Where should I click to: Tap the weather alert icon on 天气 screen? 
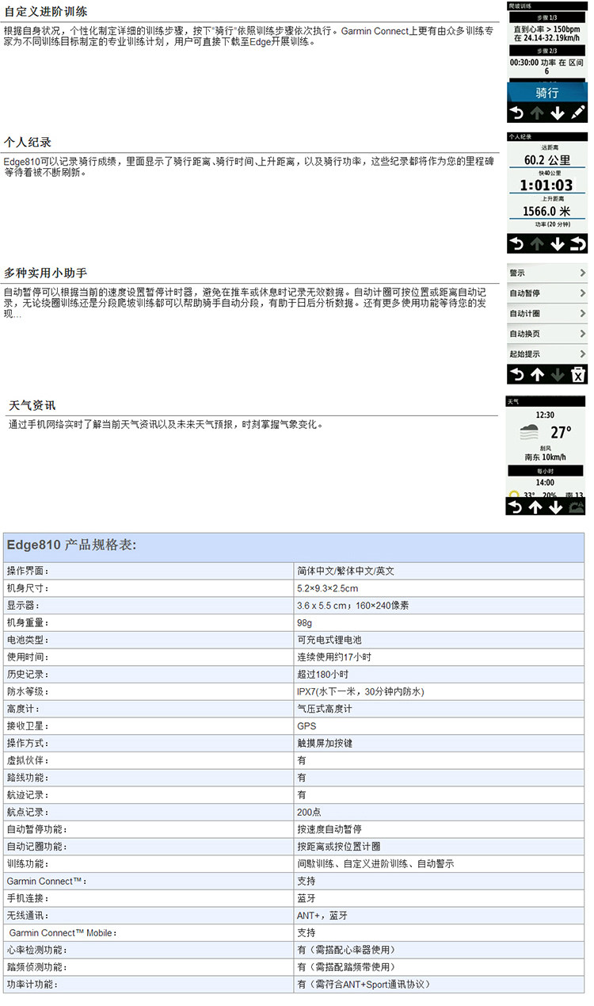(576, 507)
